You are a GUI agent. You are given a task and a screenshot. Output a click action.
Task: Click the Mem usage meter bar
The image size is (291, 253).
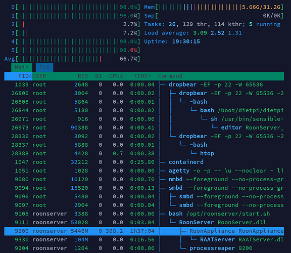(214, 7)
